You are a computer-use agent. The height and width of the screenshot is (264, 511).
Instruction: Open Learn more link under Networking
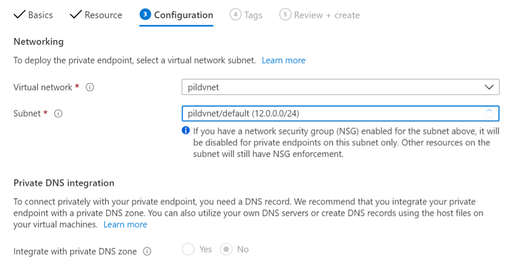[283, 61]
